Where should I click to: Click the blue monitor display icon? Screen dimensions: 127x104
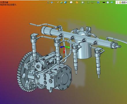(x=98, y=3)
